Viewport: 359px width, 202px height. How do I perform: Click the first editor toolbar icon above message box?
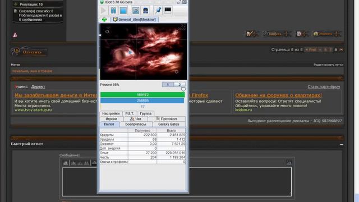66,163
